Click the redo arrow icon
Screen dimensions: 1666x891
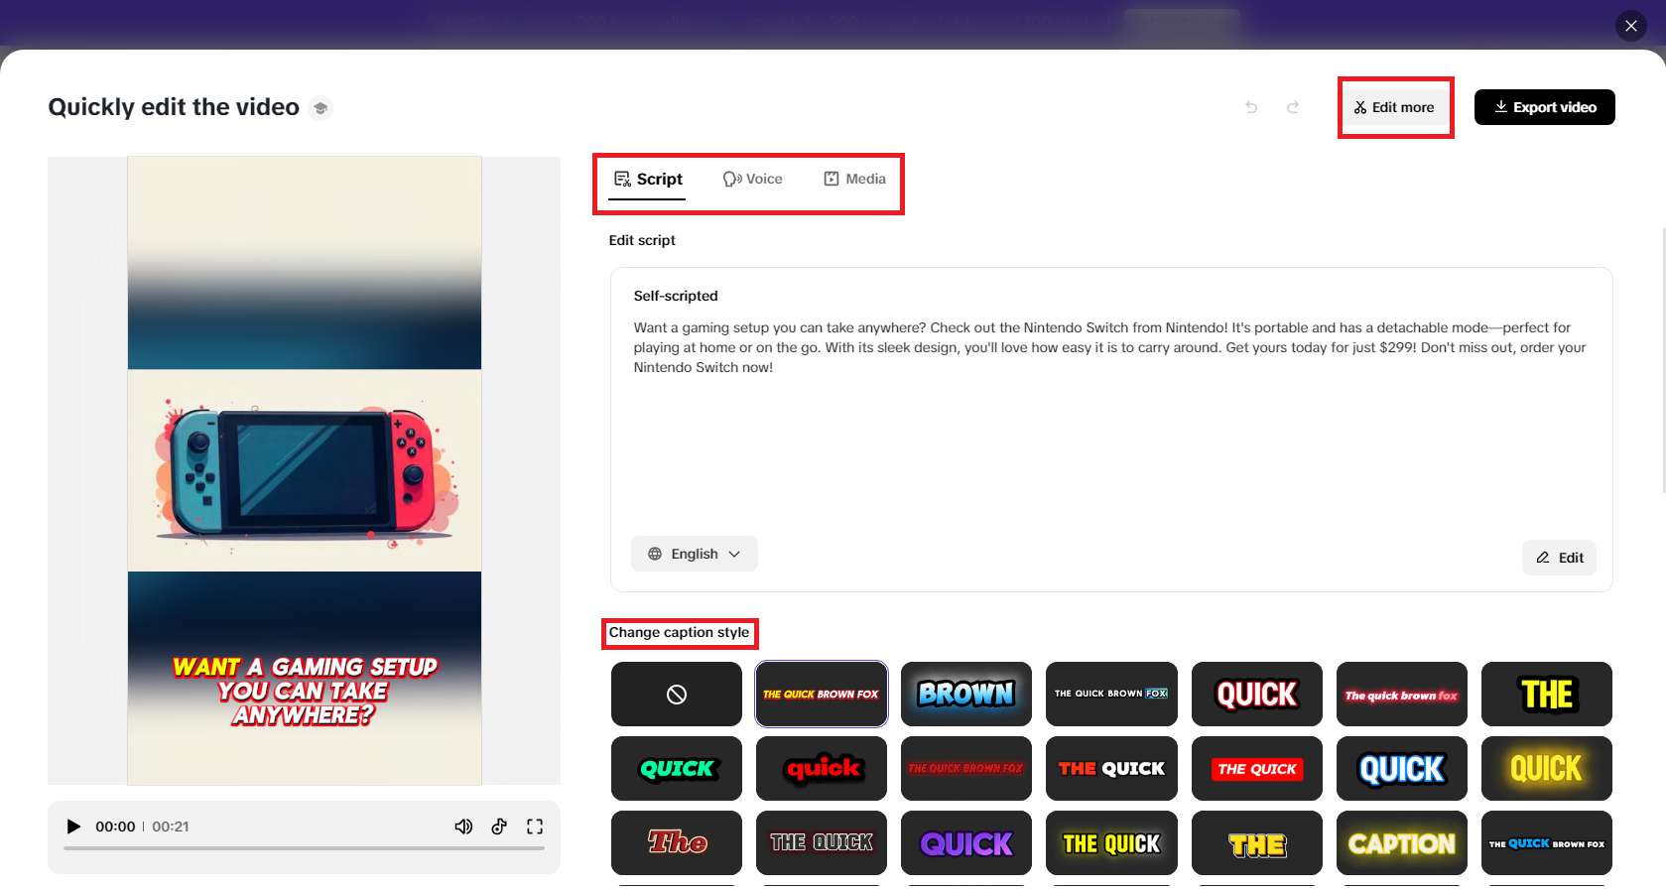point(1293,107)
